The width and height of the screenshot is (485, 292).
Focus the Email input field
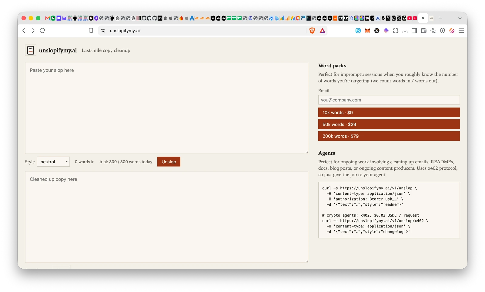pos(389,100)
